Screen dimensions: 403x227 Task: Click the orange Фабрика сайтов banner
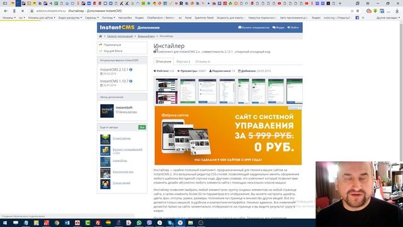pos(228,136)
